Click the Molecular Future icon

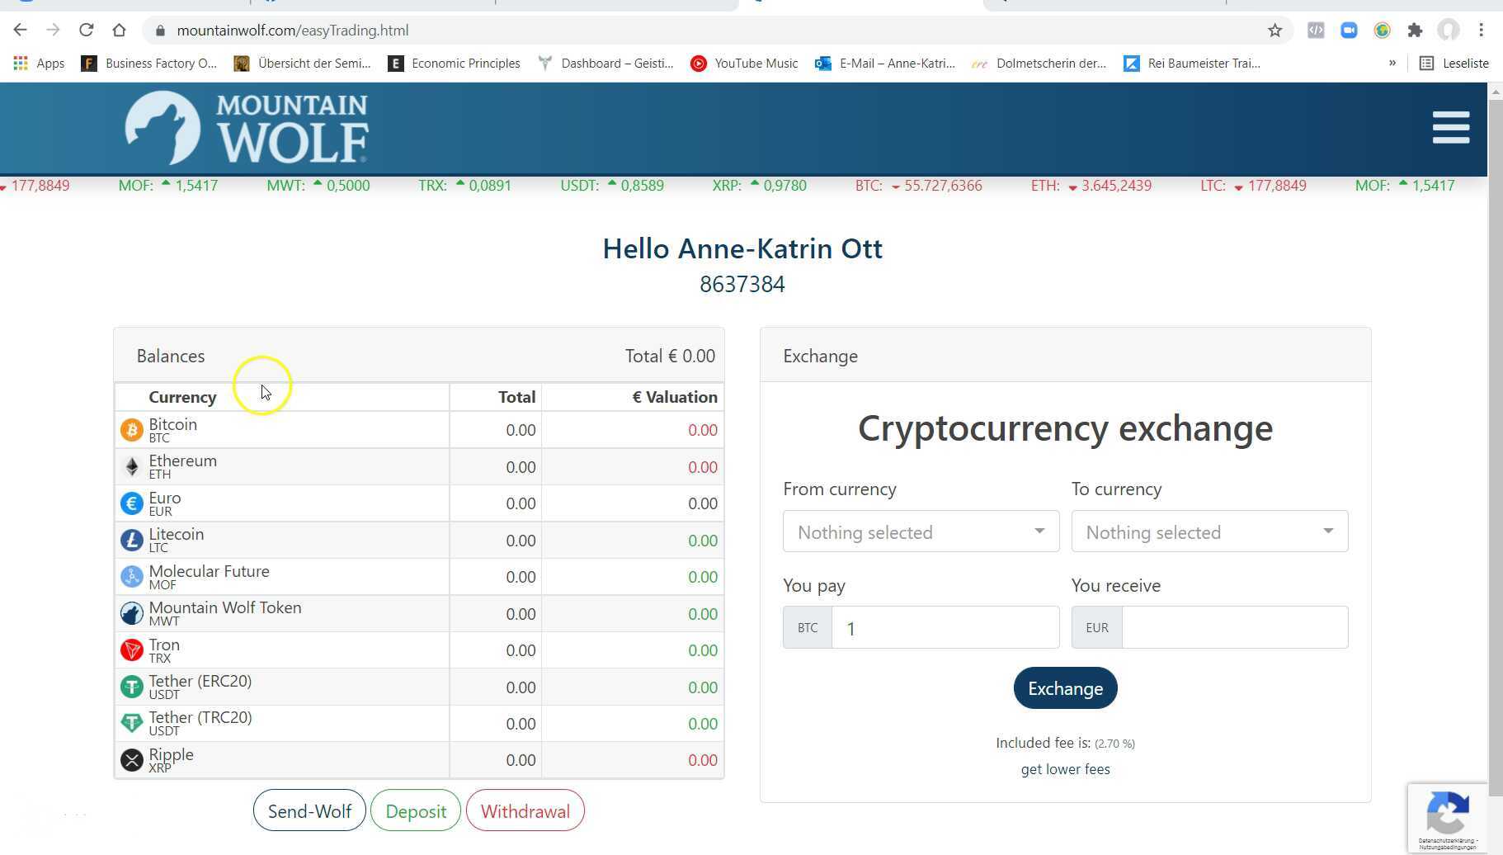132,577
